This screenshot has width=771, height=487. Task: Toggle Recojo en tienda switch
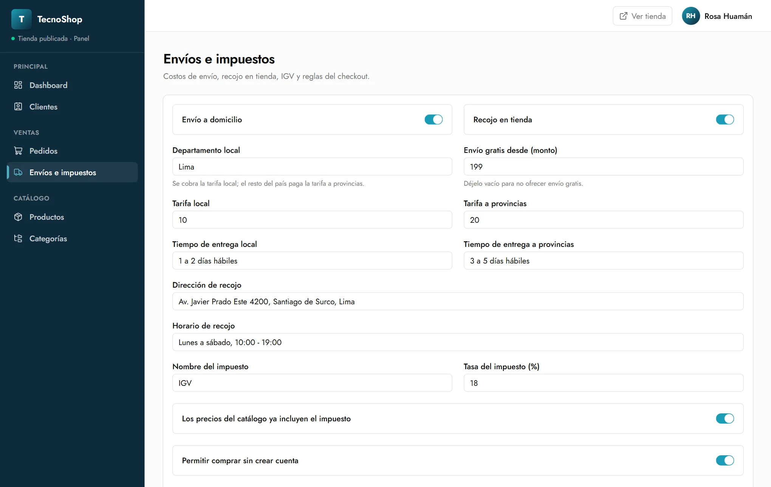click(725, 120)
